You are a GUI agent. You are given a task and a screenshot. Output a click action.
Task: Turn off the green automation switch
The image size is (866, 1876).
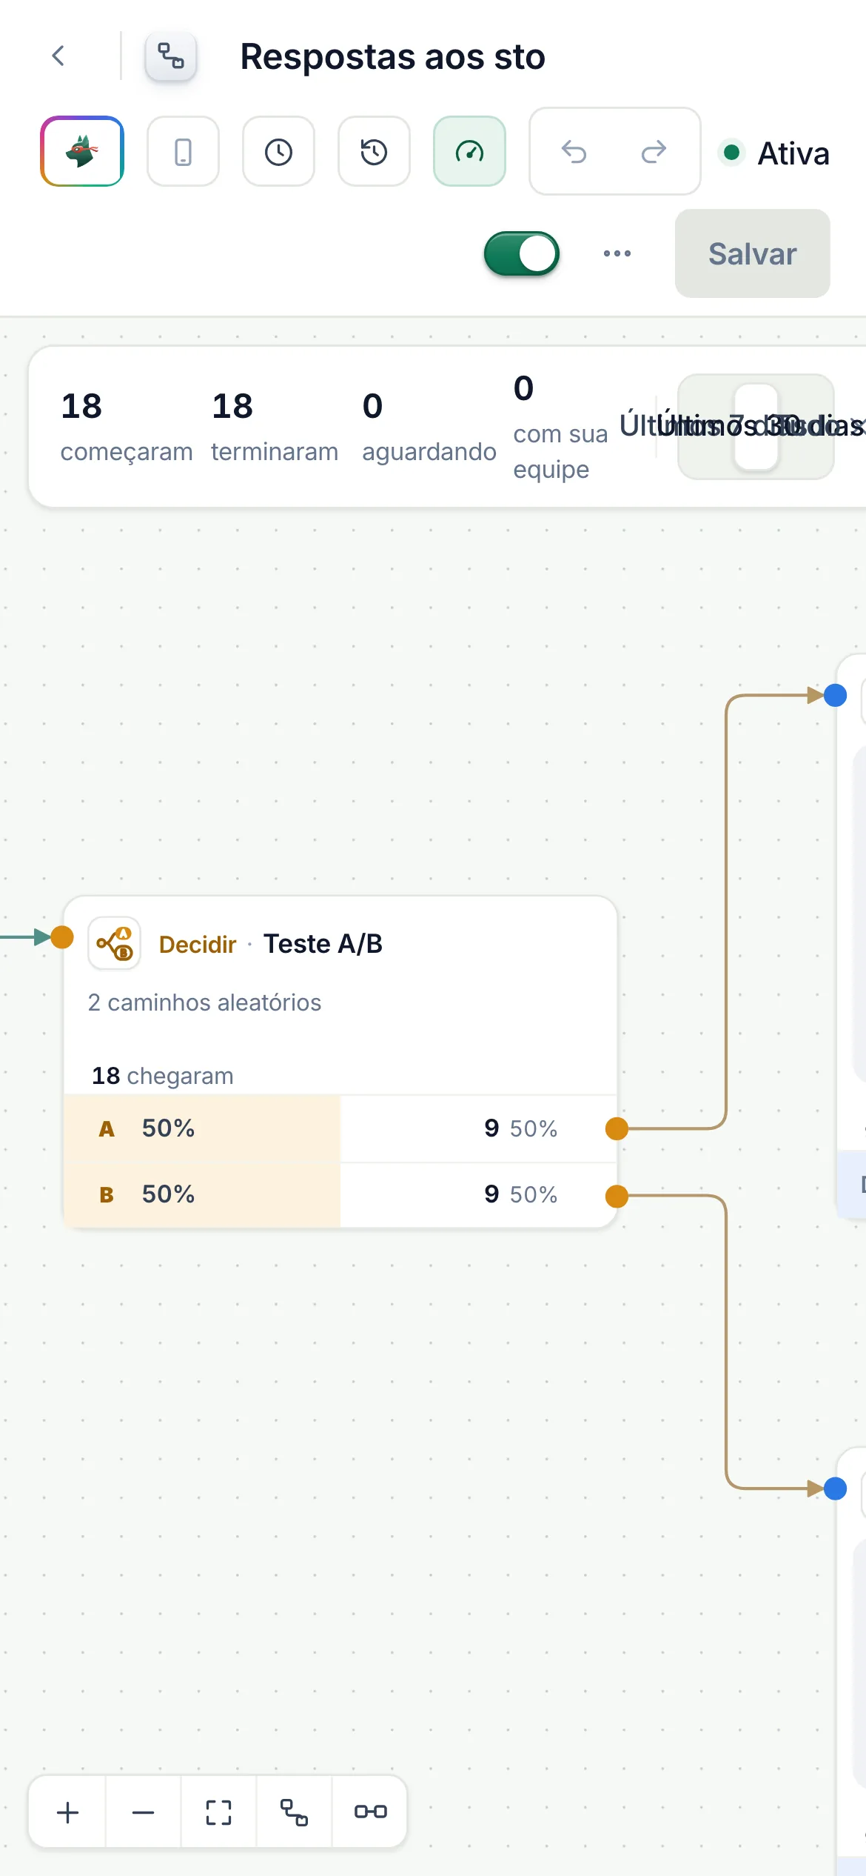[x=522, y=253]
